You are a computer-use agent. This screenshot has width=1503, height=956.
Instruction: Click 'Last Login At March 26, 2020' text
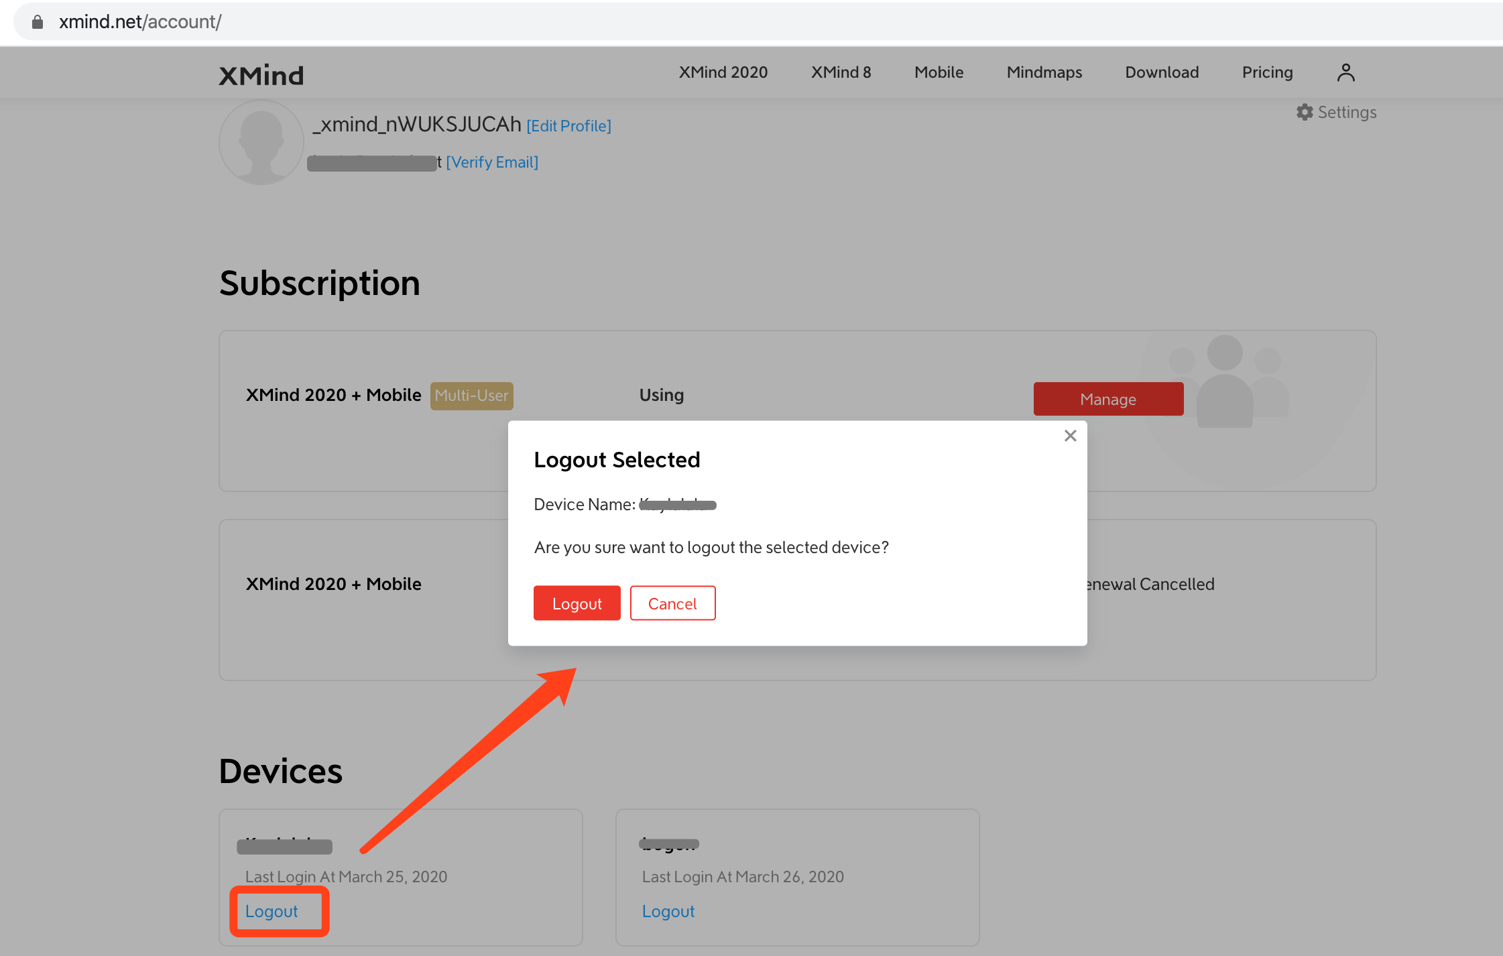tap(743, 876)
